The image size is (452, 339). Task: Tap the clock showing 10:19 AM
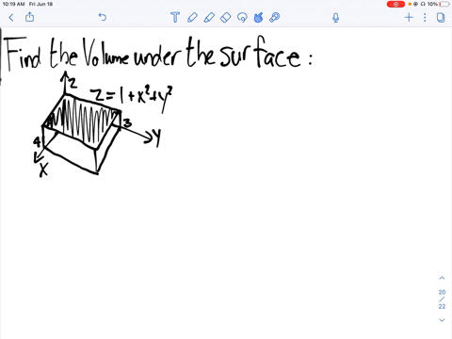coord(13,4)
